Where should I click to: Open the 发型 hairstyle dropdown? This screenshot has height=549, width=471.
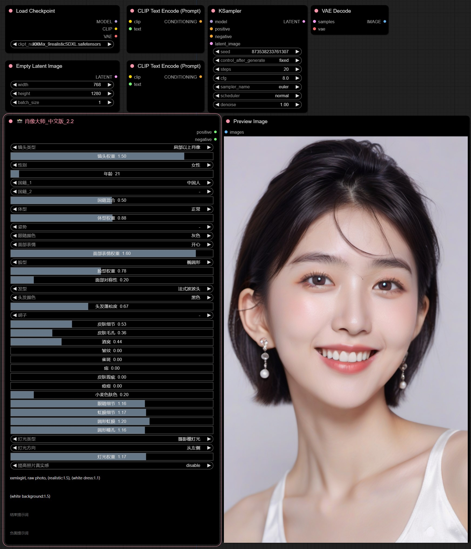click(x=112, y=289)
